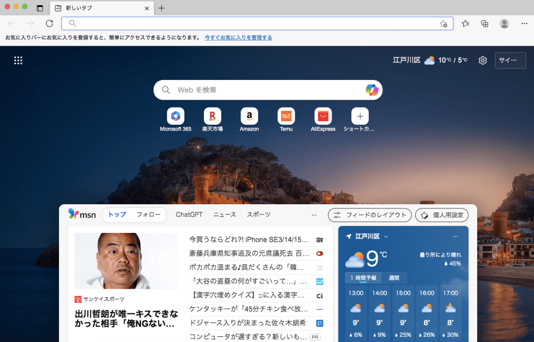
Task: Open Amazon shortcut tile
Action: coord(249,120)
